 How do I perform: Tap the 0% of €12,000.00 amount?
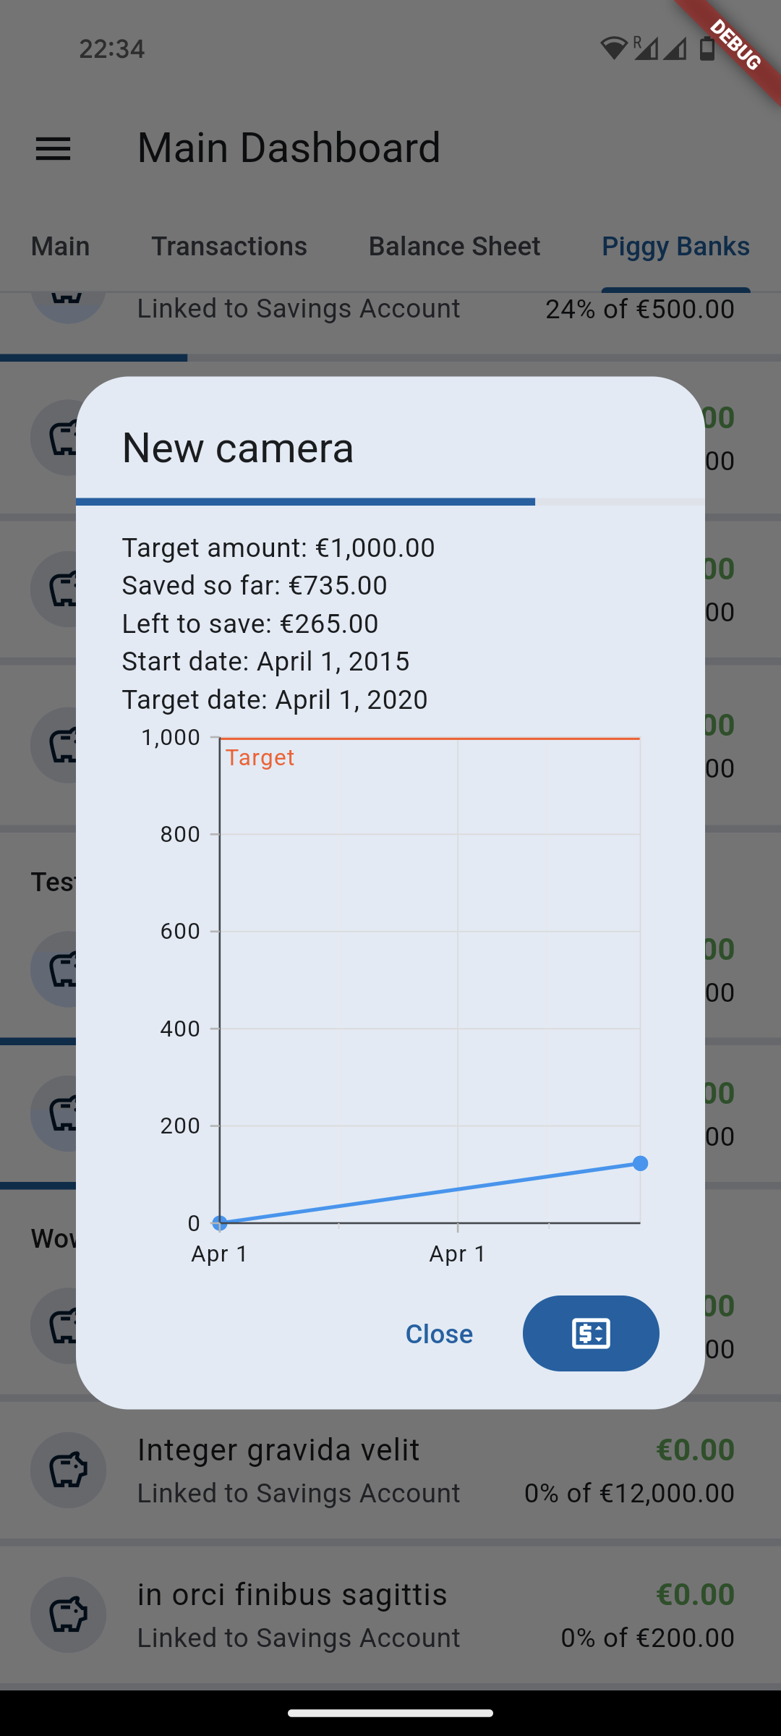pos(629,1493)
